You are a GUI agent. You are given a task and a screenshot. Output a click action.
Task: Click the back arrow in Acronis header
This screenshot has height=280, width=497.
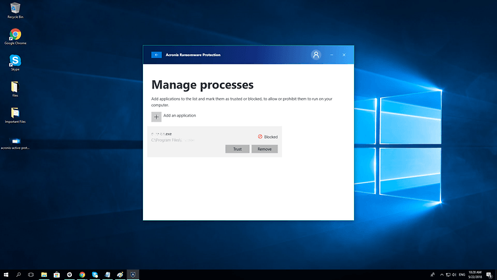click(156, 55)
